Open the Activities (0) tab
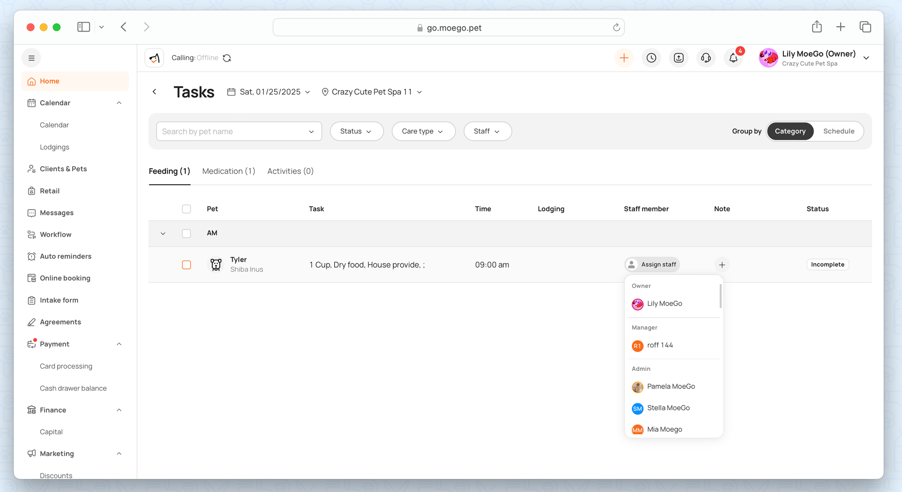Image resolution: width=902 pixels, height=492 pixels. (x=290, y=171)
